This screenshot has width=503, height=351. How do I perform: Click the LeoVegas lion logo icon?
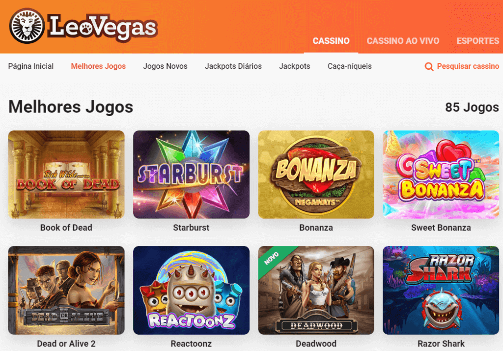27,26
